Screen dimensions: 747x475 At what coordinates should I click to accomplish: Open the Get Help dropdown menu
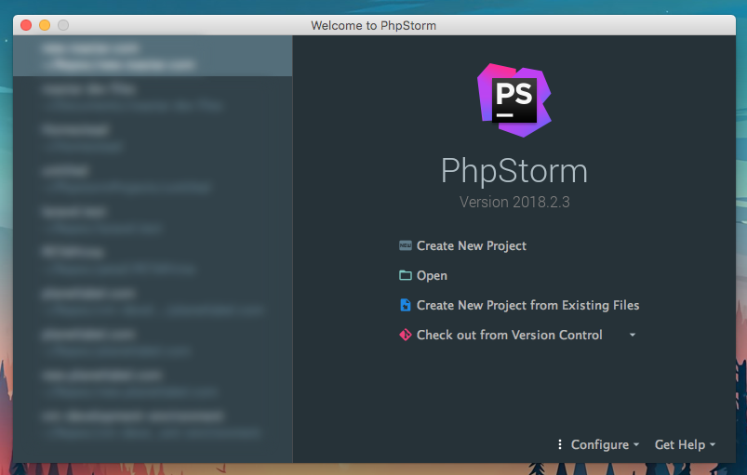pos(685,444)
